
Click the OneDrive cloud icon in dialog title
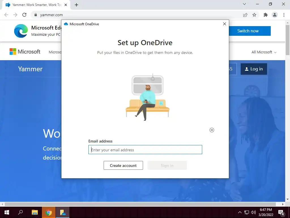coord(66,24)
